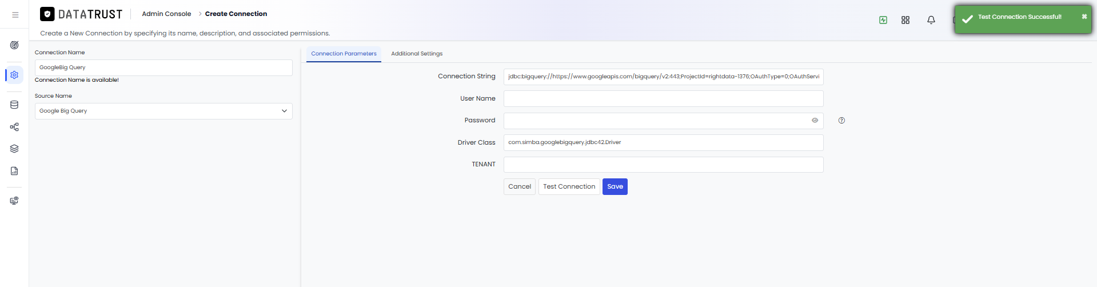Viewport: 1097px width, 287px height.
Task: Click the 'Source Name' label
Action: (x=53, y=96)
